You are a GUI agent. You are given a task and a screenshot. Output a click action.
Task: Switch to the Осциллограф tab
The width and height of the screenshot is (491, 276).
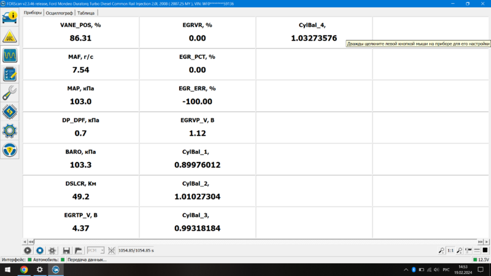[x=60, y=12]
